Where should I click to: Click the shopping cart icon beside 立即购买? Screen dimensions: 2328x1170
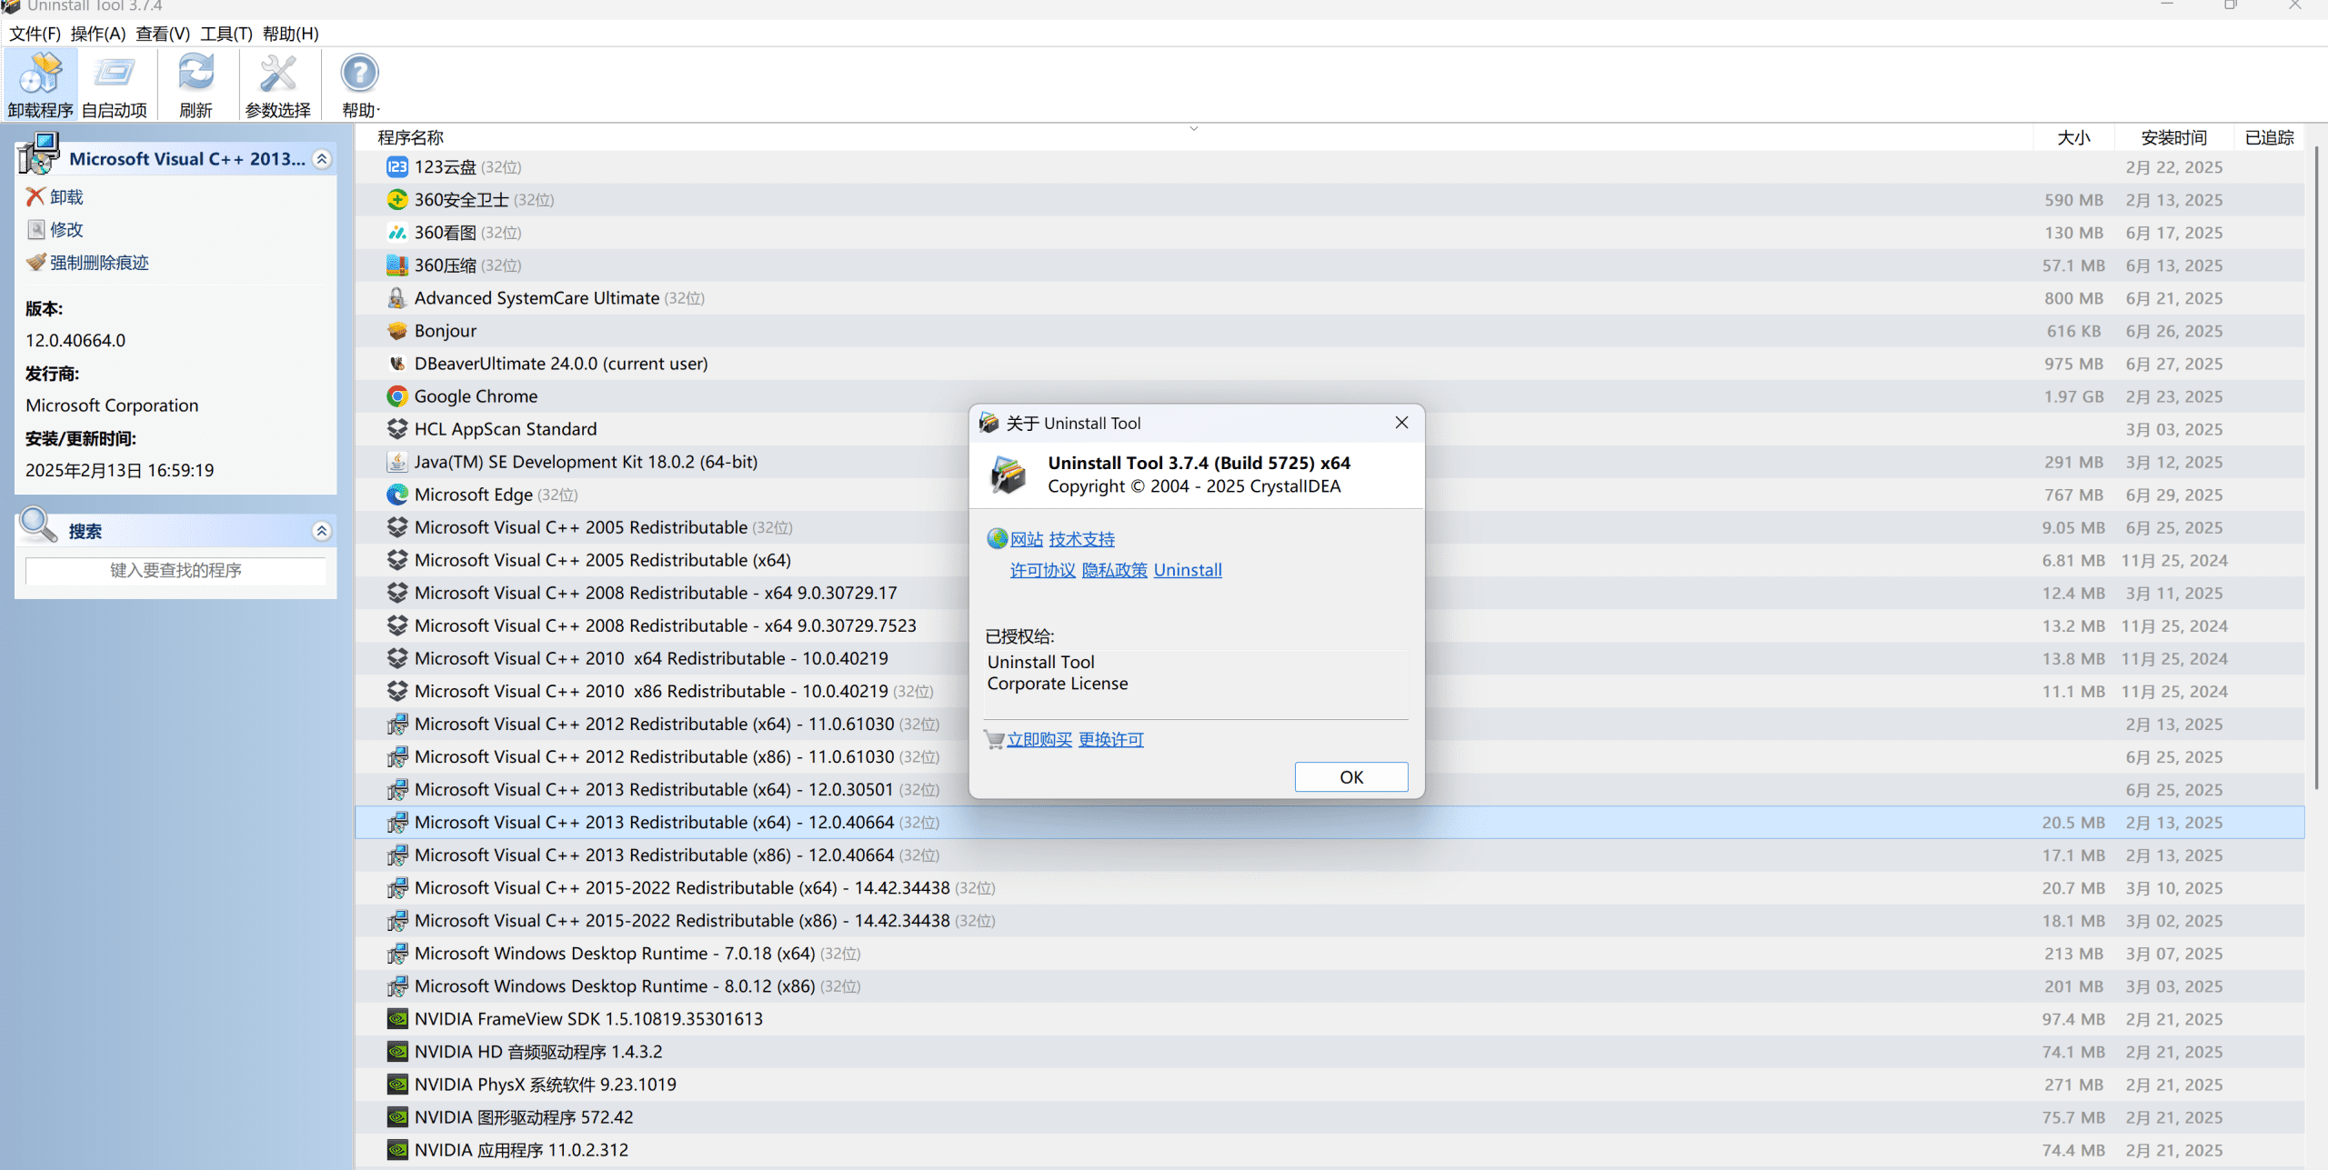[x=994, y=739]
